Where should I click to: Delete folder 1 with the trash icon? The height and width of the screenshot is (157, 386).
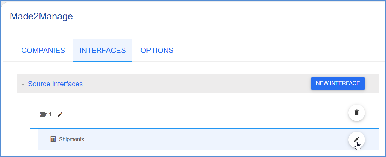pyautogui.click(x=356, y=112)
